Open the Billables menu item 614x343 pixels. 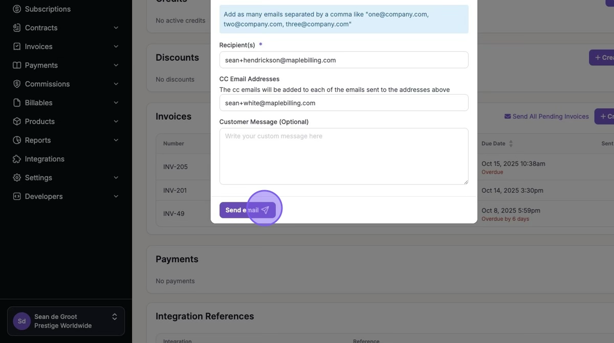[38, 103]
